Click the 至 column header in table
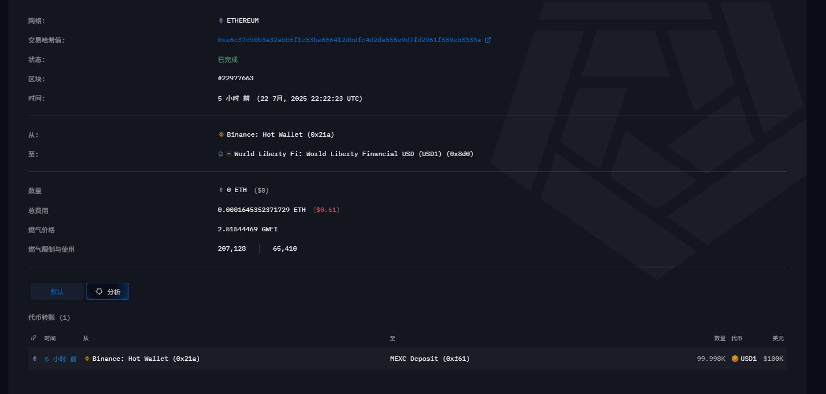Viewport: 826px width, 394px height. point(392,338)
